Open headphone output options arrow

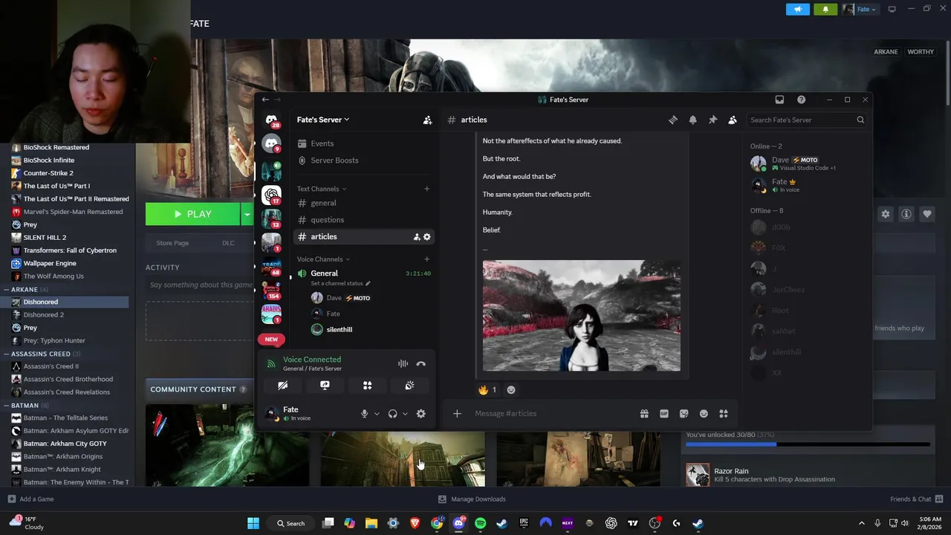405,414
